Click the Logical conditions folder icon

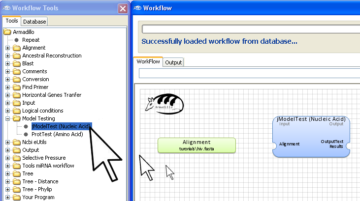(x=17, y=111)
